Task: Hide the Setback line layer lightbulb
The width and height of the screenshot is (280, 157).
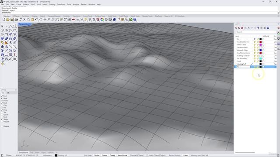Action: click(255, 44)
